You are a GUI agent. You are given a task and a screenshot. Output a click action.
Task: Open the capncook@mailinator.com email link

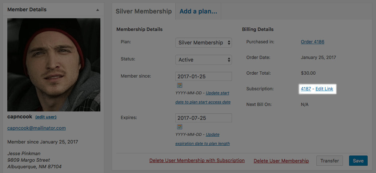pos(36,128)
